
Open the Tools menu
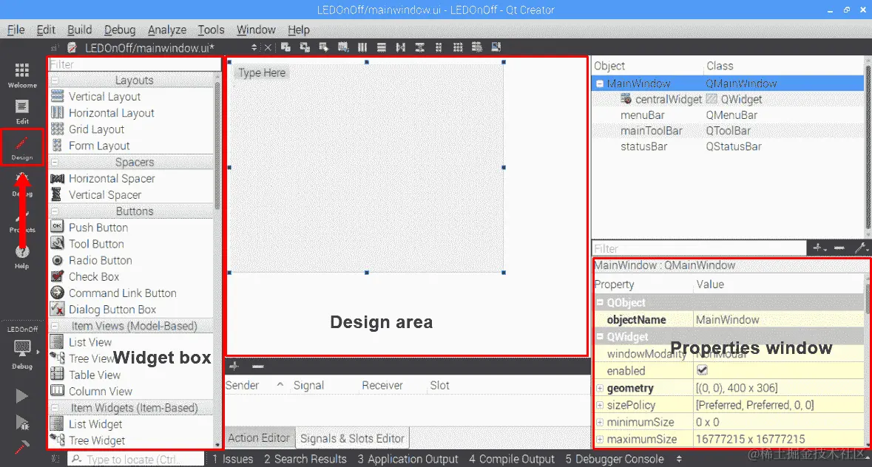click(x=211, y=30)
